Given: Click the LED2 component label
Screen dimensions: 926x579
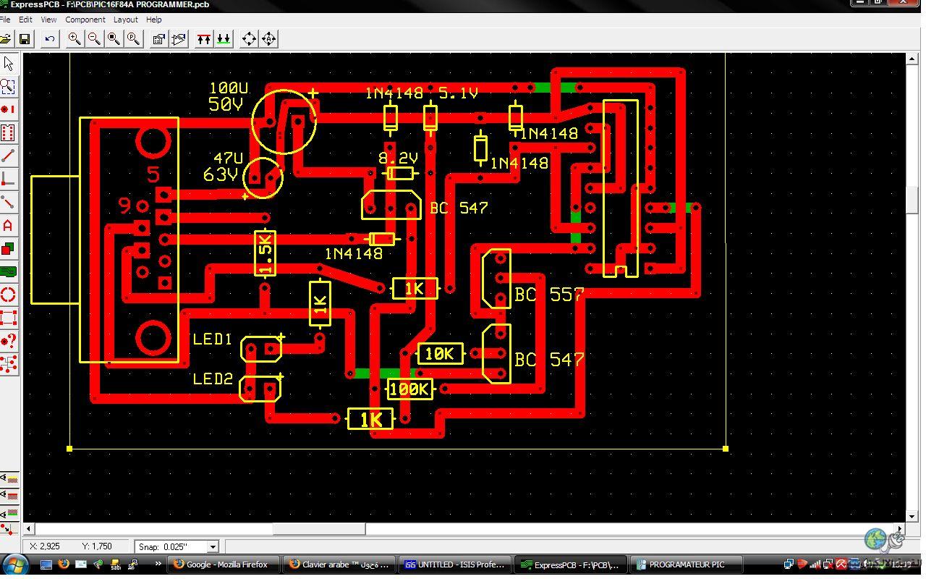Looking at the screenshot, I should click(213, 379).
